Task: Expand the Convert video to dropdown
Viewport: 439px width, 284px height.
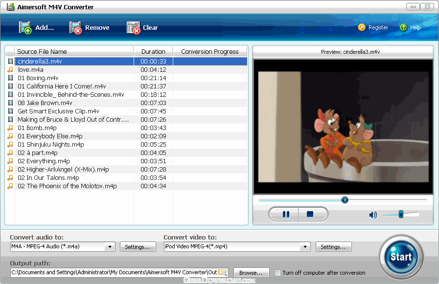Action: (x=305, y=247)
